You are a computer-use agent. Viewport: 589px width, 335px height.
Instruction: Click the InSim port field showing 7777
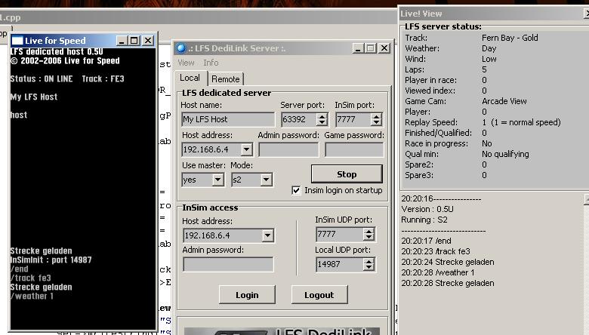coord(353,119)
